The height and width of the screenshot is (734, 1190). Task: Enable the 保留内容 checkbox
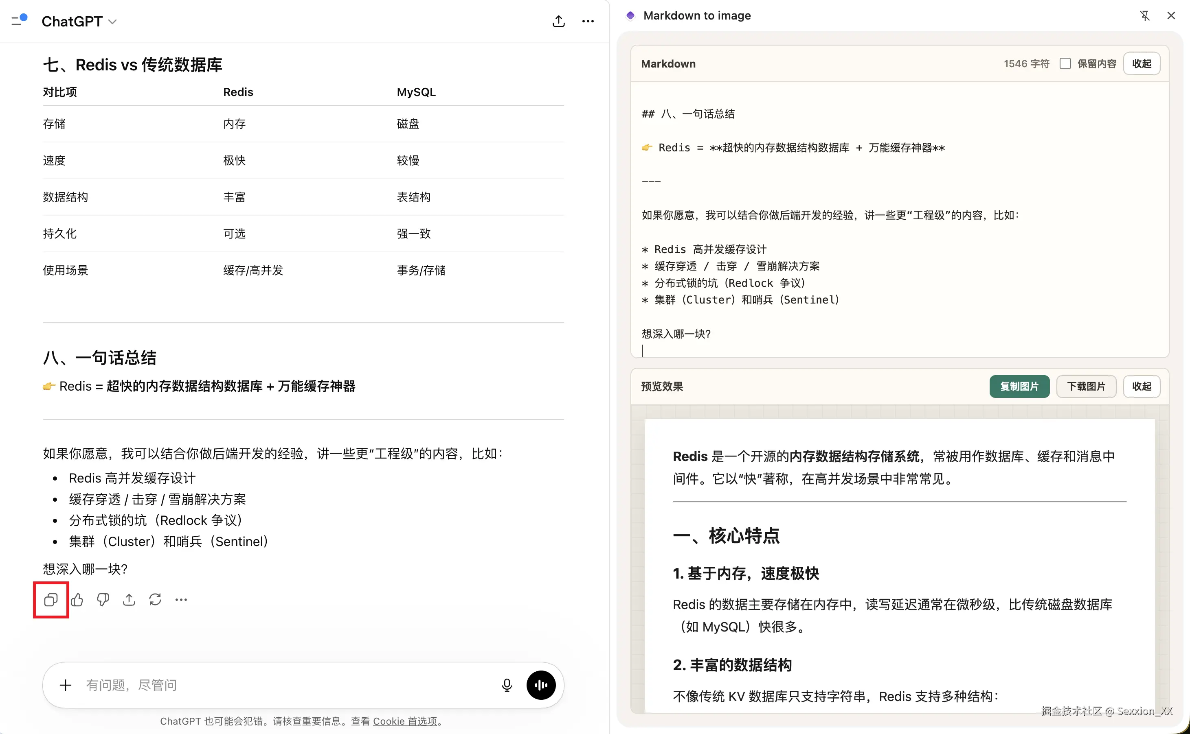(x=1065, y=63)
